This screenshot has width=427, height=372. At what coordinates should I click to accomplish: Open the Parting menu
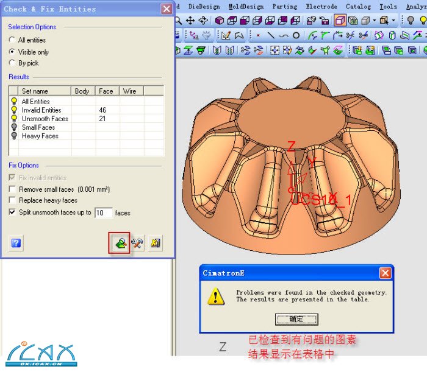click(285, 7)
